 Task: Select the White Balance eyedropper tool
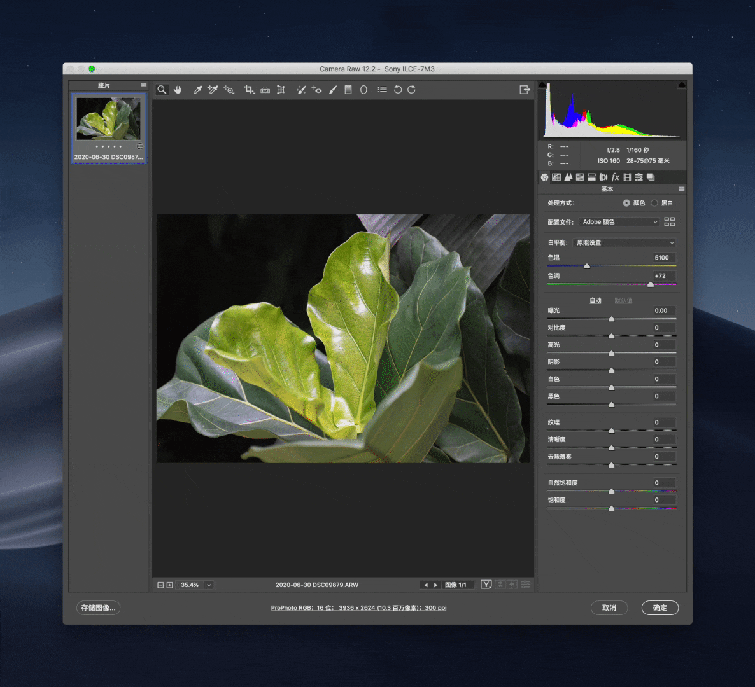pyautogui.click(x=197, y=90)
